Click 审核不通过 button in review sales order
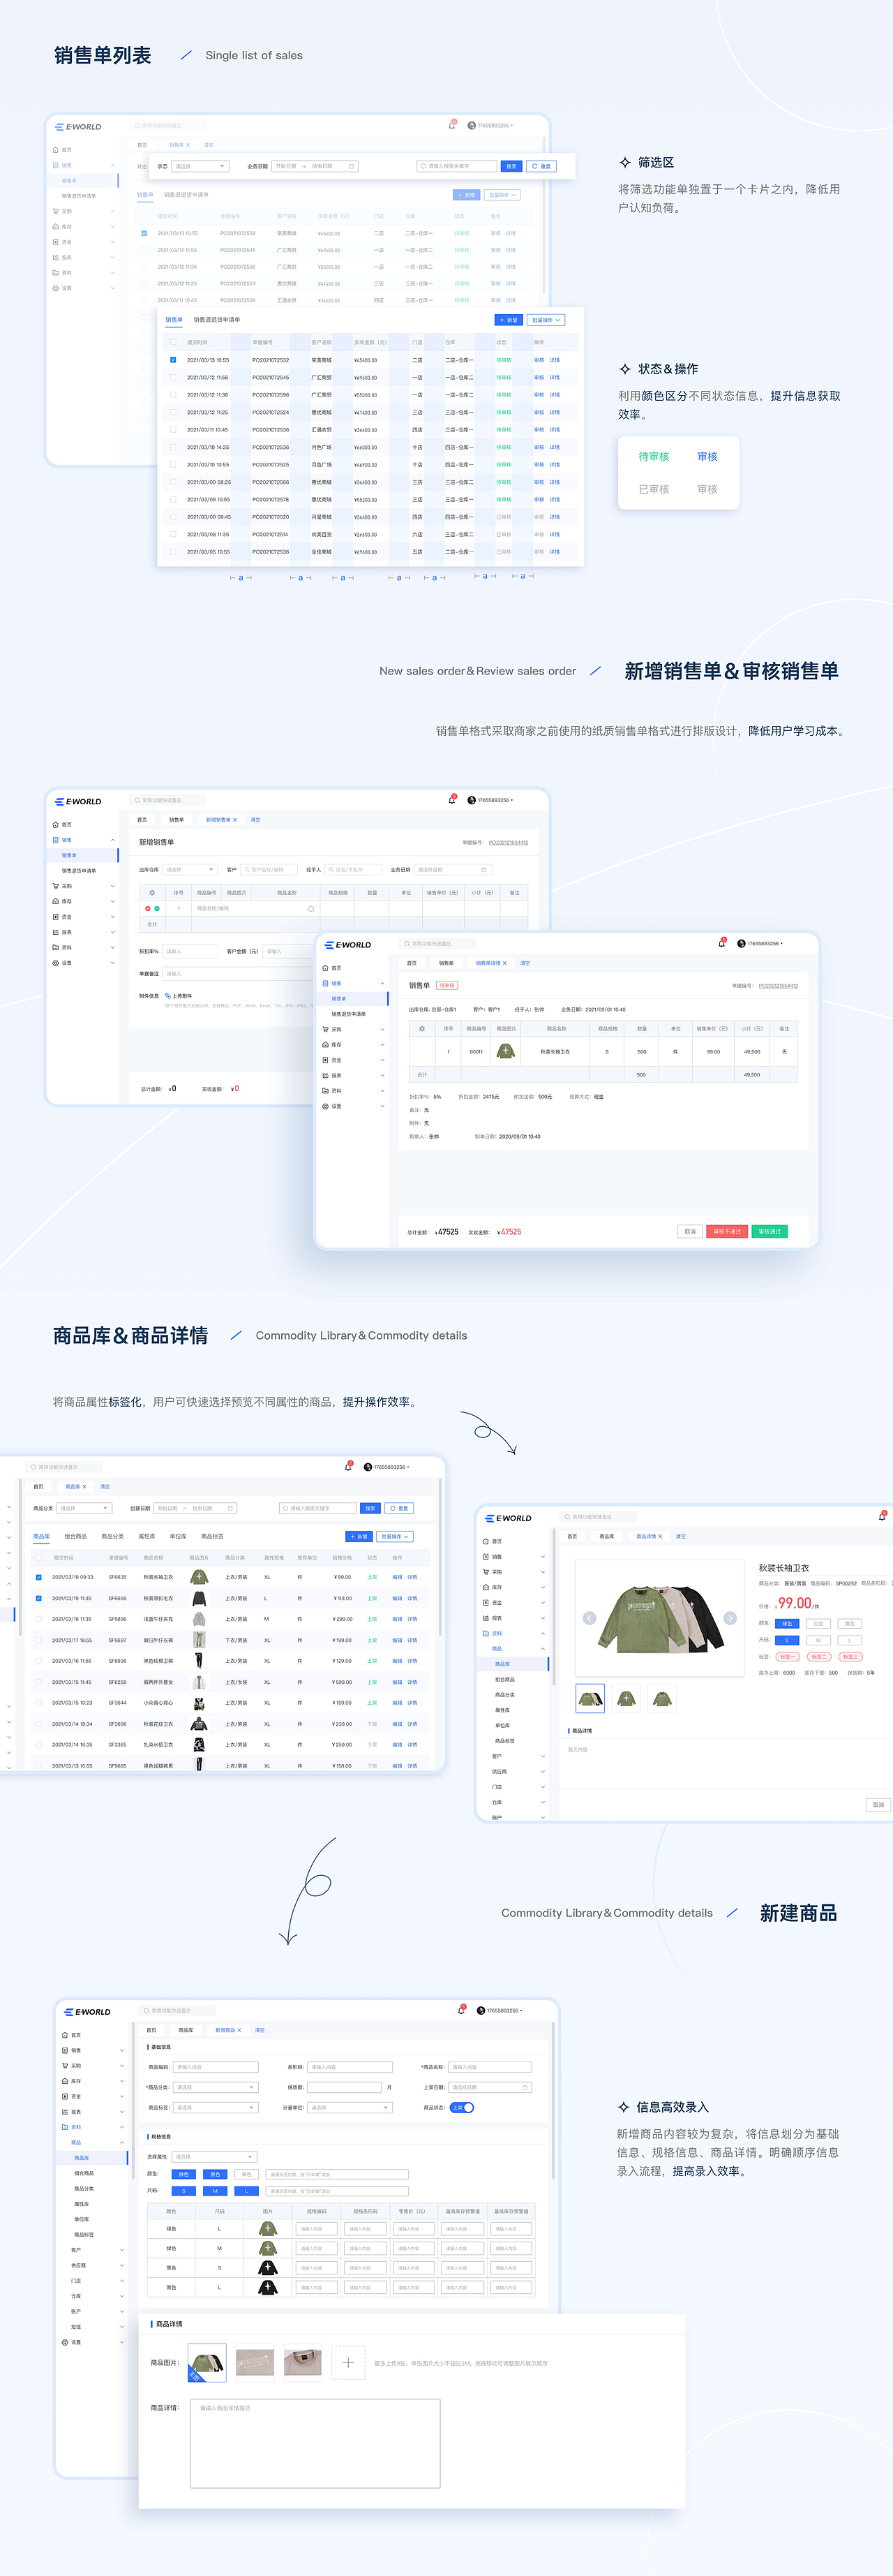Viewport: 893px width, 2576px height. coord(726,1231)
